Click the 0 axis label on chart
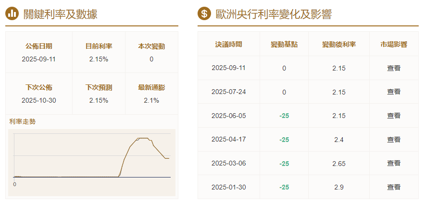 (14, 184)
